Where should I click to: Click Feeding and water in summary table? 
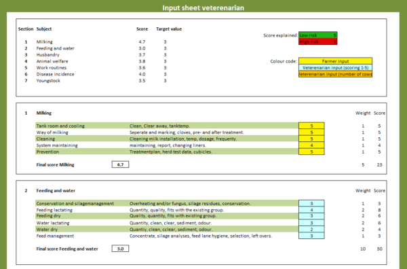[56, 48]
